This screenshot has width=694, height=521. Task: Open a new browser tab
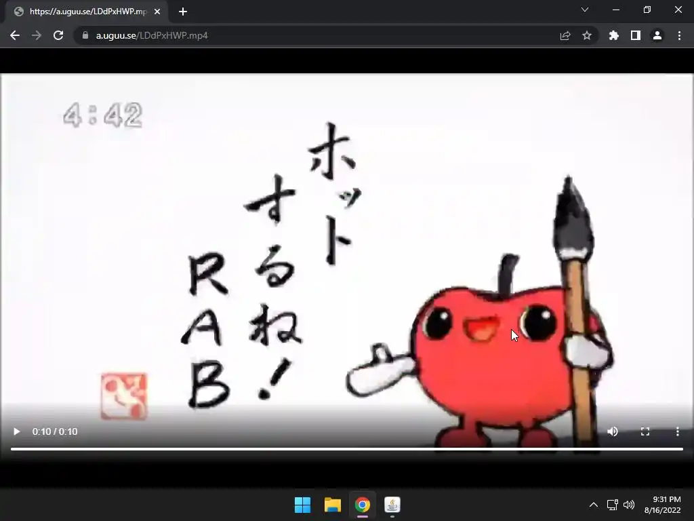tap(183, 12)
